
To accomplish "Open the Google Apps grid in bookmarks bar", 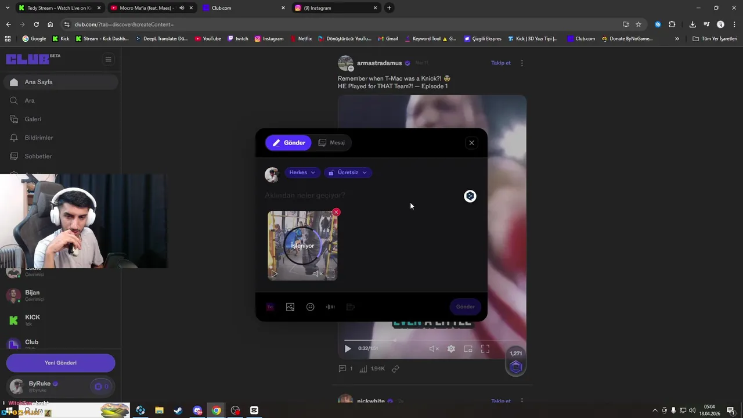I will (x=8, y=39).
